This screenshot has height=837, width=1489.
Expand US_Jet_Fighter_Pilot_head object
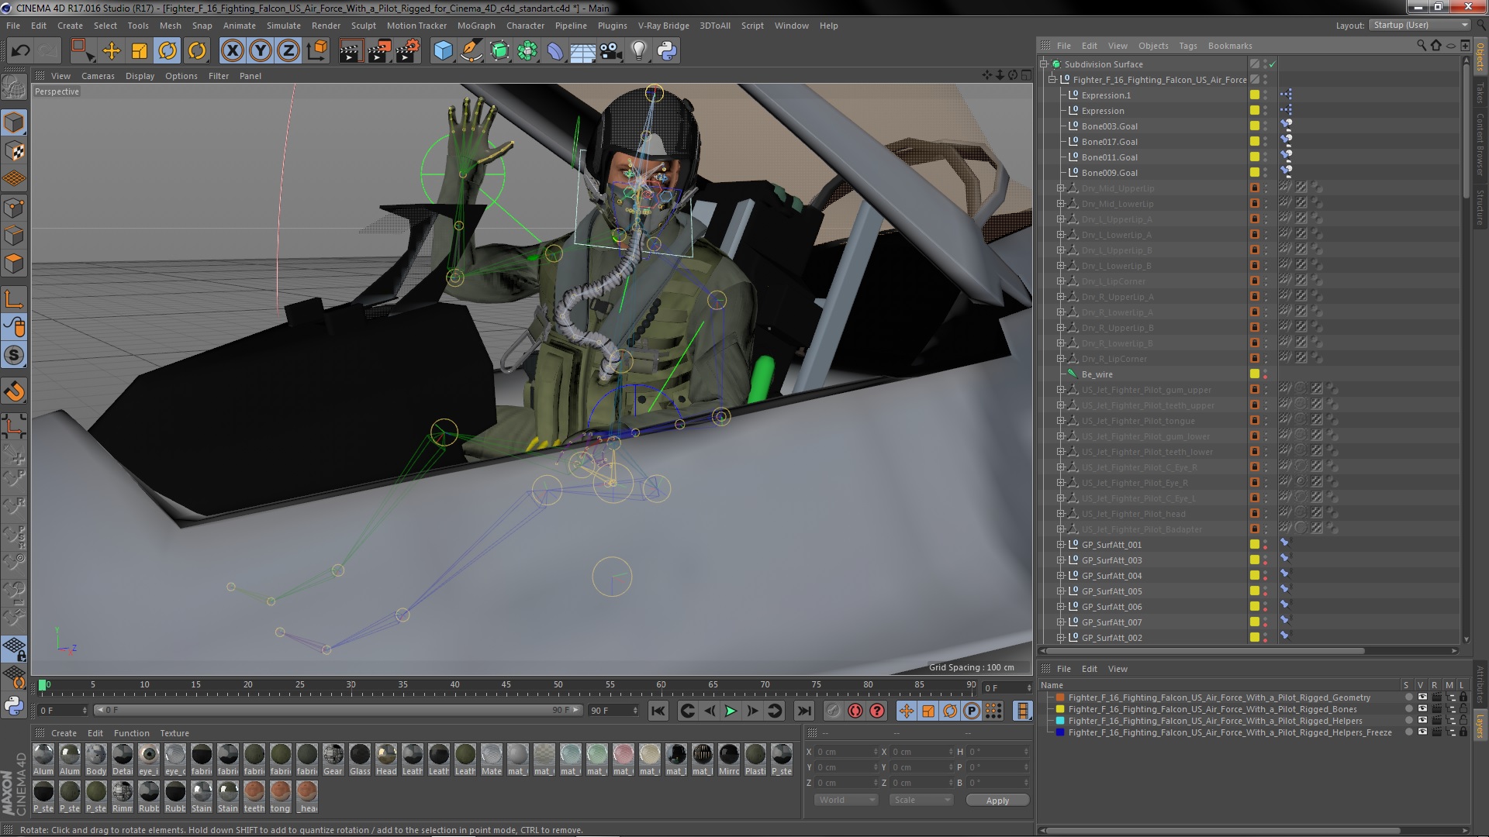tap(1061, 514)
